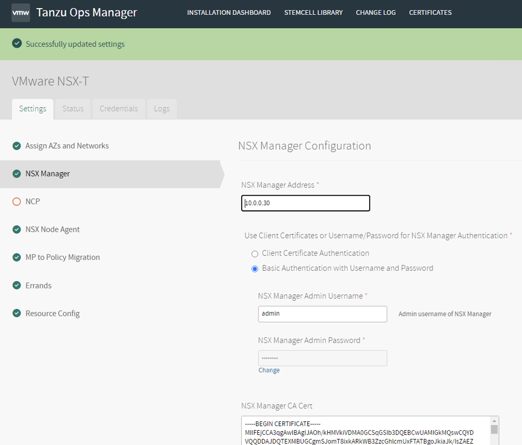The image size is (522, 445).
Task: Open the Change Log page
Action: click(376, 13)
